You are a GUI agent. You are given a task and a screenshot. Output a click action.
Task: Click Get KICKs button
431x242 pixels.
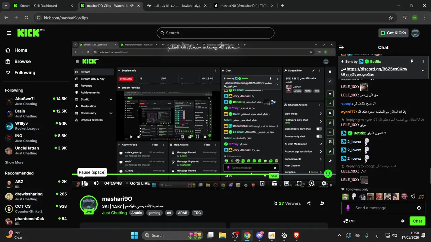(x=394, y=33)
